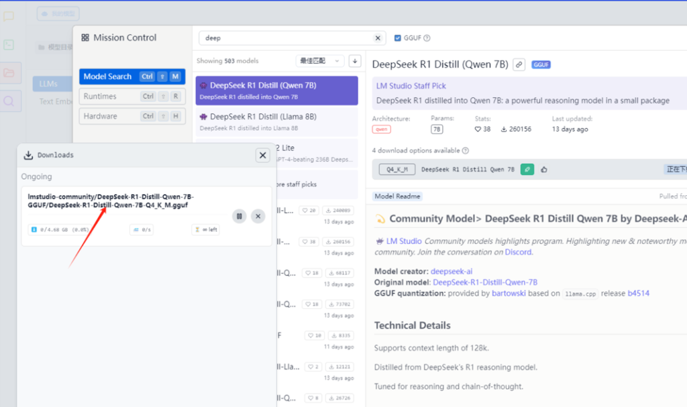Image resolution: width=687 pixels, height=407 pixels.
Task: Open the DeepSeek-R1-Distill-Qwen-7B original model link
Action: click(x=485, y=282)
